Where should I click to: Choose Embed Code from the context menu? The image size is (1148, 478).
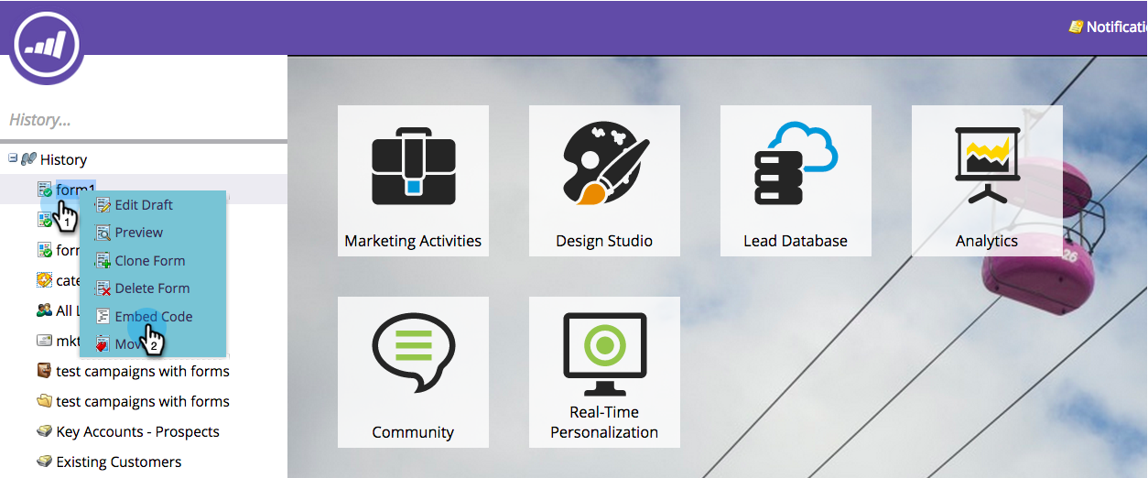154,317
